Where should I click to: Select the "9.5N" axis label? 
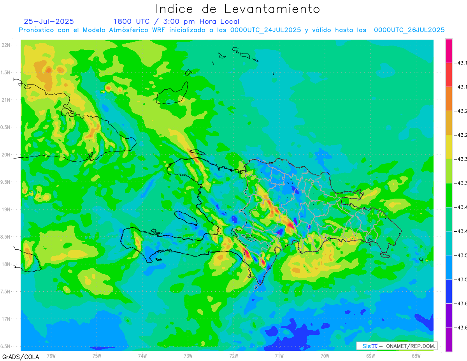point(5,182)
